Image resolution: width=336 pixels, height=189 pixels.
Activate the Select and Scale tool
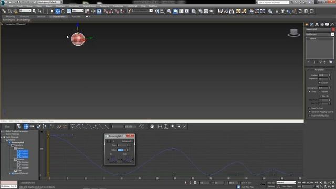point(69,11)
